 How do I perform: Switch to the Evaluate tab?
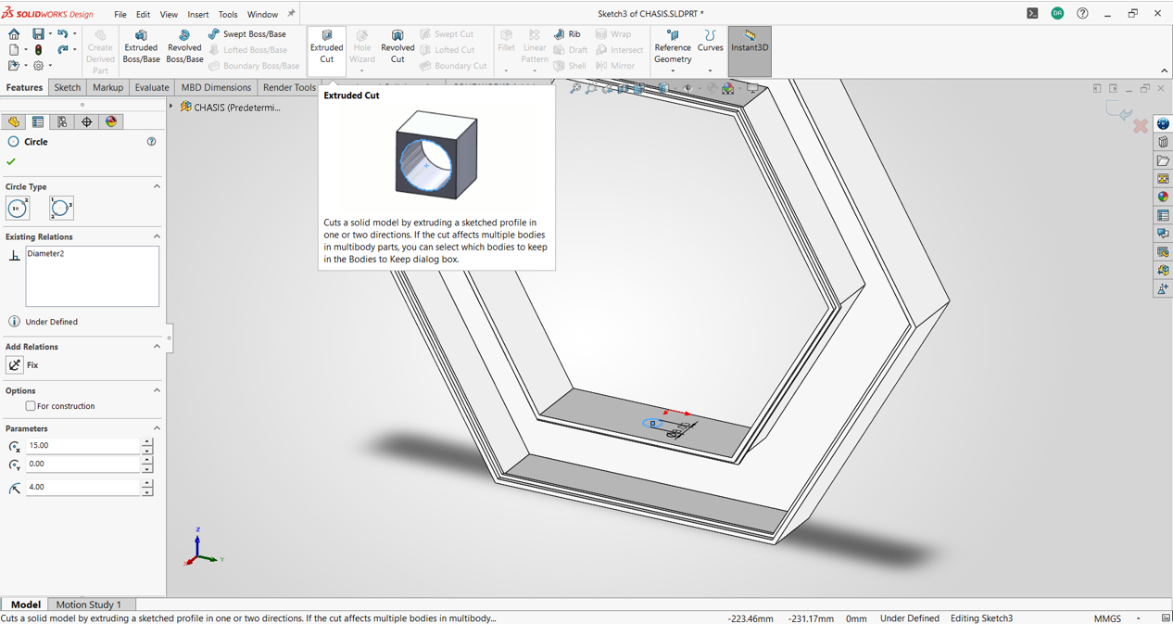point(152,87)
